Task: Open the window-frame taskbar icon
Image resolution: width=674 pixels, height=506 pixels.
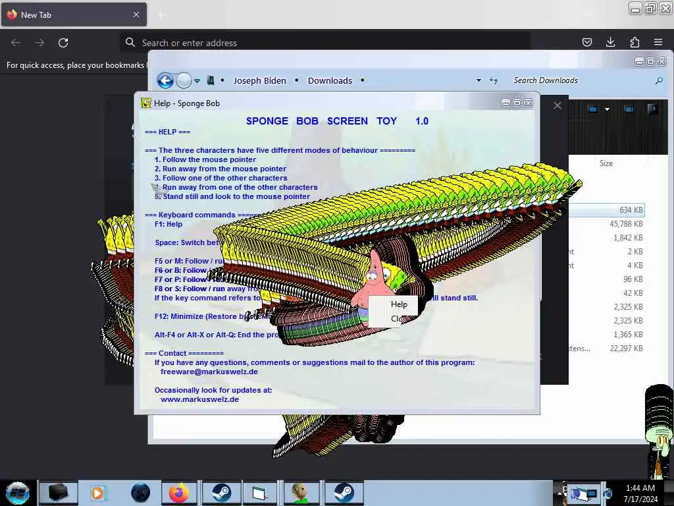Action: pos(259,493)
